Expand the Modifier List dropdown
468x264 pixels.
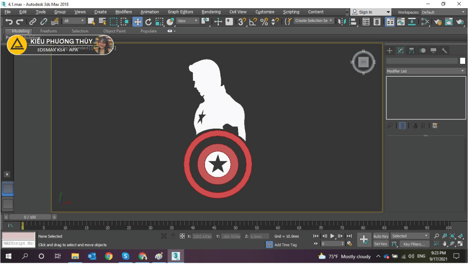(425, 71)
